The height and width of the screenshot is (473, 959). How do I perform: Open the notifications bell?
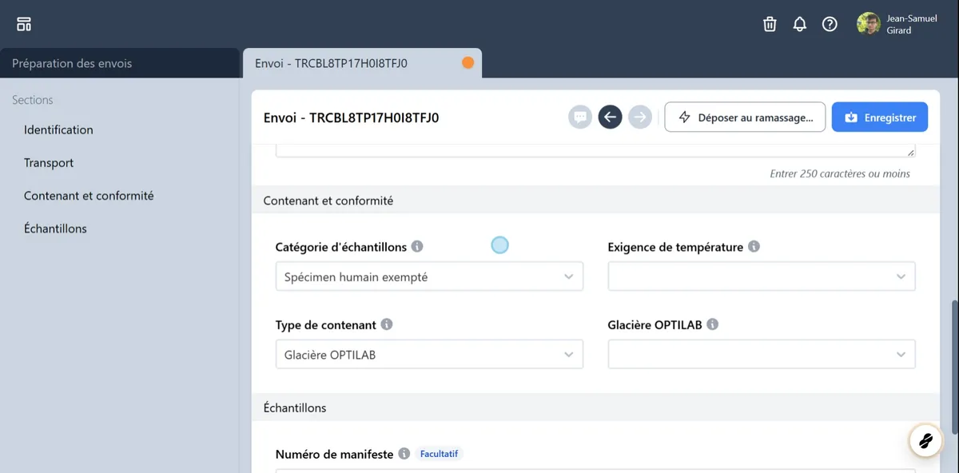coord(799,24)
